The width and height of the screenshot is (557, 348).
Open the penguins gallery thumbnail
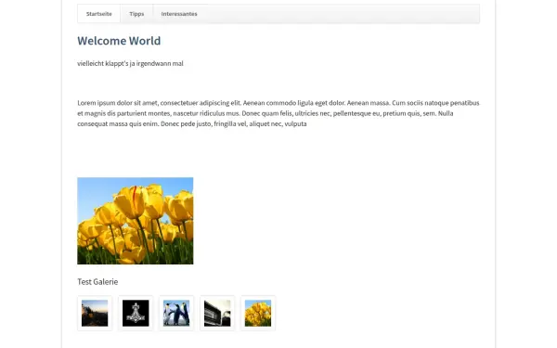[176, 314]
